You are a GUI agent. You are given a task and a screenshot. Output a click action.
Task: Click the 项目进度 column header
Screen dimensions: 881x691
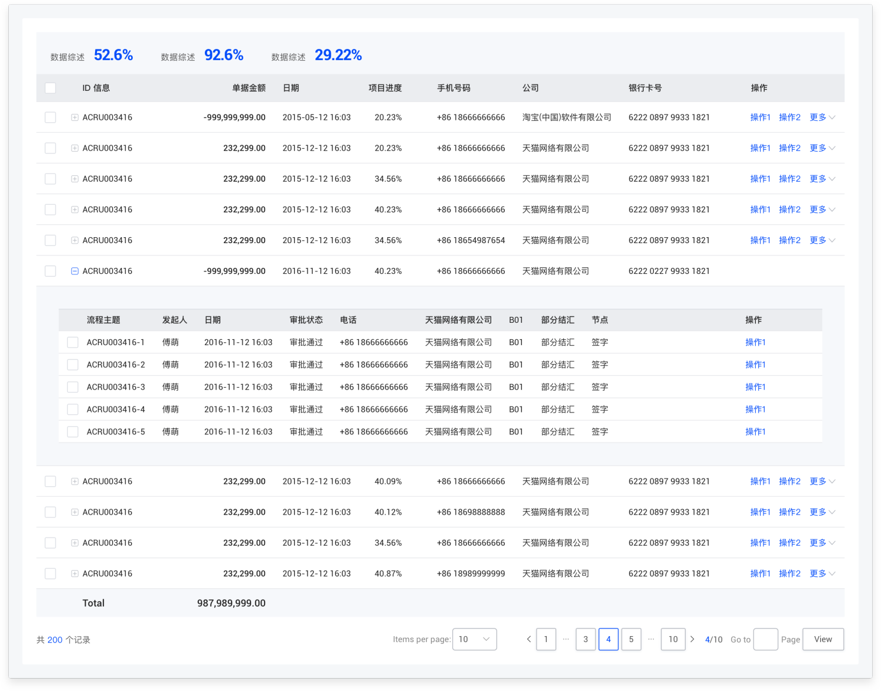pos(385,88)
